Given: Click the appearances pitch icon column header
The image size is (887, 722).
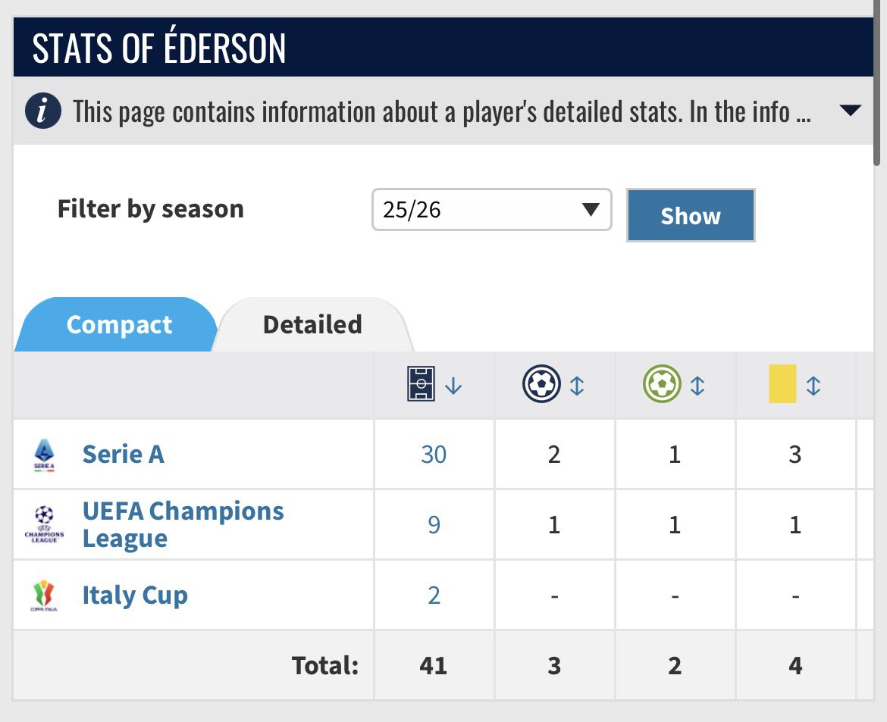Looking at the screenshot, I should (421, 384).
